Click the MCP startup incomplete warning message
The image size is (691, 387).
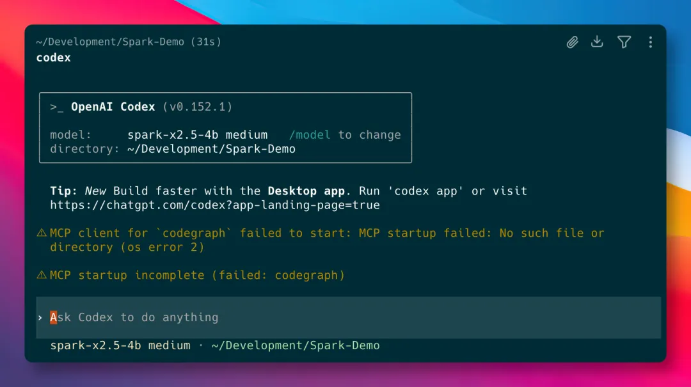tap(198, 275)
